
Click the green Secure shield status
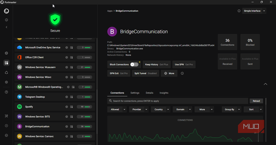(x=55, y=19)
